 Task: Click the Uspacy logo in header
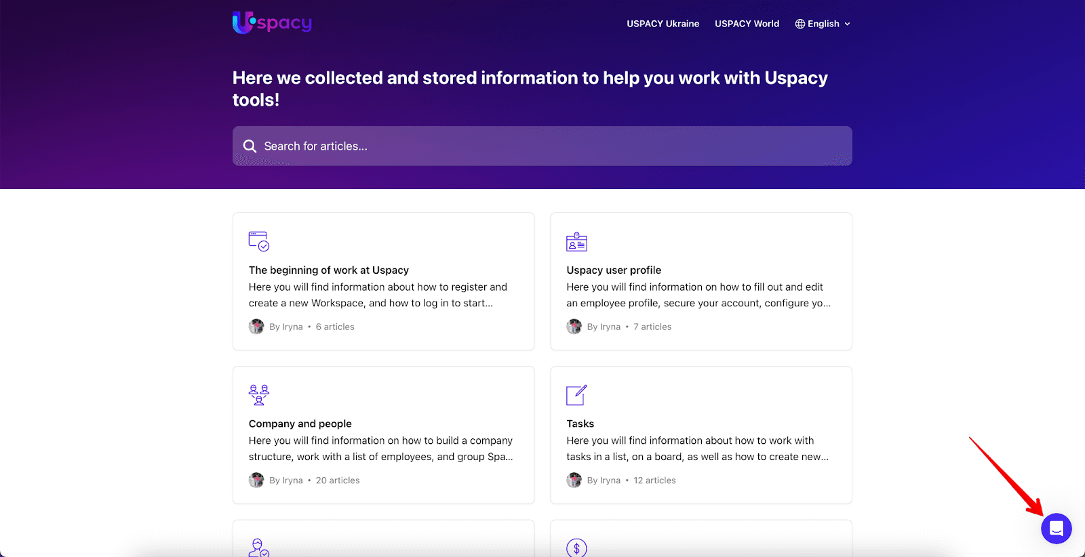pyautogui.click(x=272, y=23)
